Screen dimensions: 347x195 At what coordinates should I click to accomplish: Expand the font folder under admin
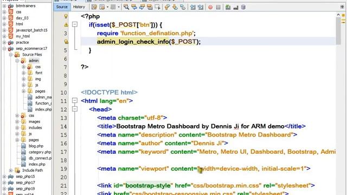point(23,73)
